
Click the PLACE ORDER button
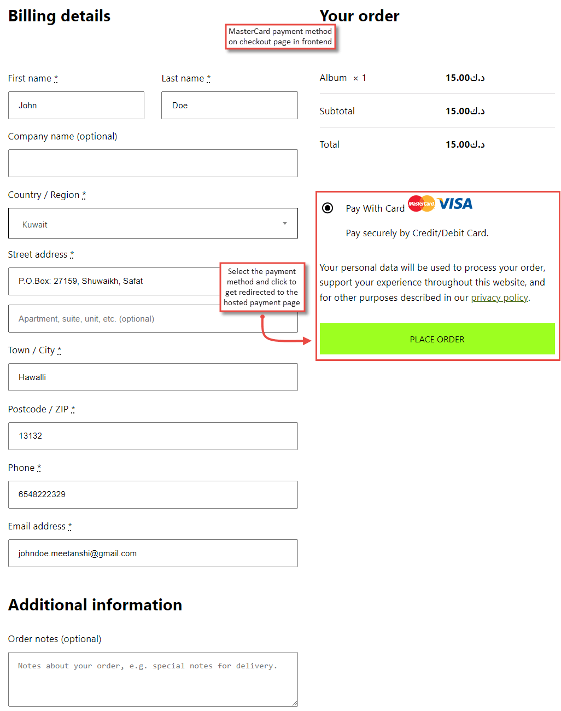tap(437, 339)
